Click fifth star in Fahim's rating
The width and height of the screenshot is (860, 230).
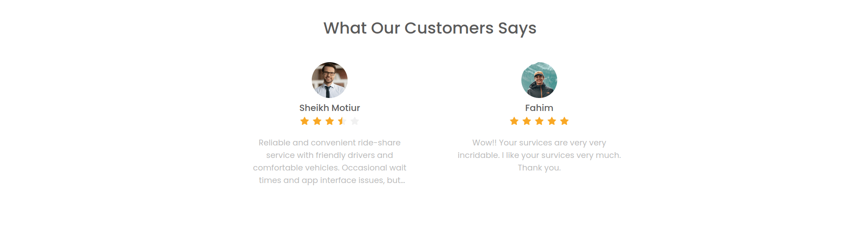coord(564,121)
